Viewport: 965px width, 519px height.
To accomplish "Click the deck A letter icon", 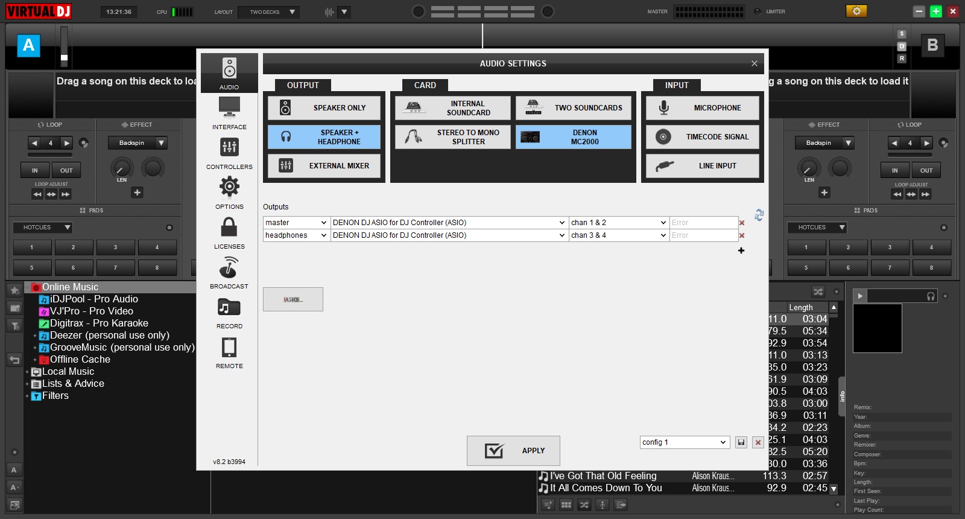I will [x=28, y=45].
